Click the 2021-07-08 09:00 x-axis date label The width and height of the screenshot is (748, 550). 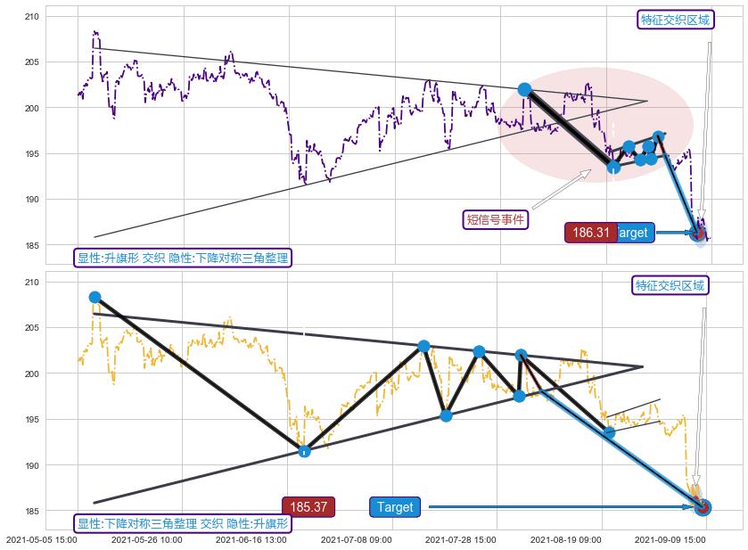click(356, 539)
